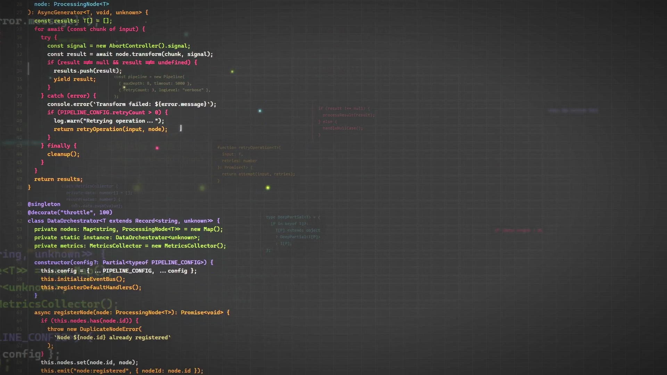Click the 'yield result;' line
The height and width of the screenshot is (375, 667).
point(75,79)
